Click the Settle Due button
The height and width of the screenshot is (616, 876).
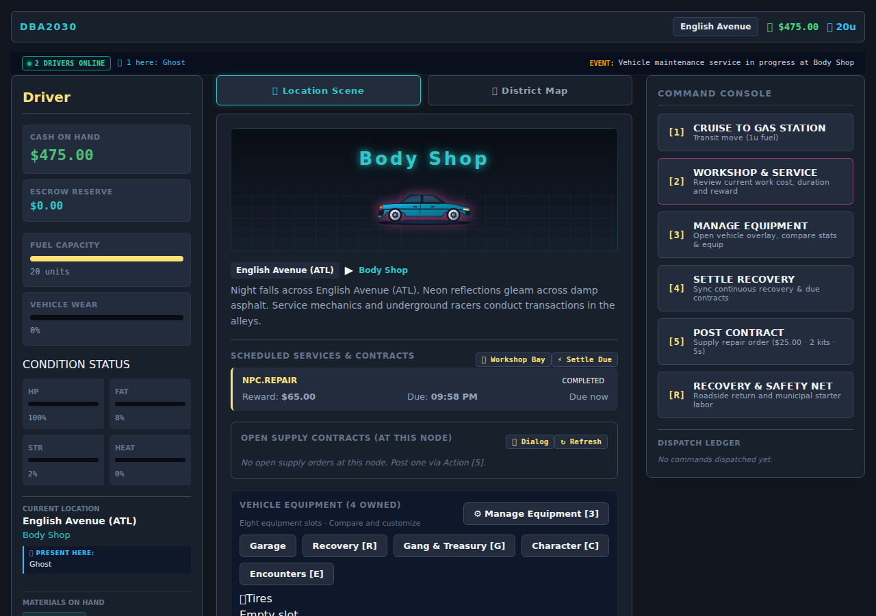(x=584, y=359)
